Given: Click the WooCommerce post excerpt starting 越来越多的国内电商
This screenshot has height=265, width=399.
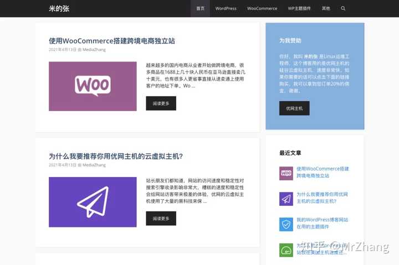Looking at the screenshot, I should pos(196,75).
